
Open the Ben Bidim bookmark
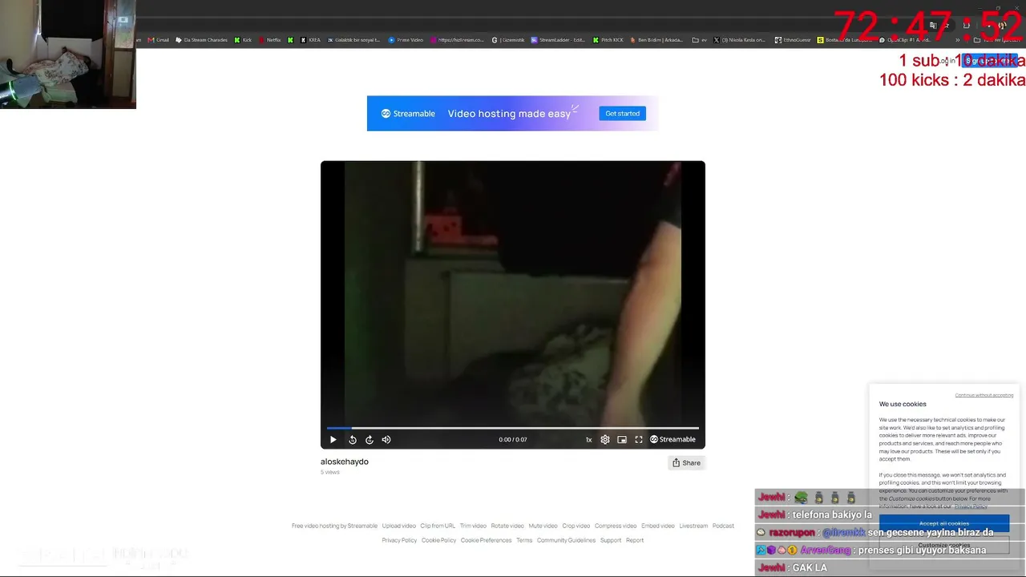point(656,40)
